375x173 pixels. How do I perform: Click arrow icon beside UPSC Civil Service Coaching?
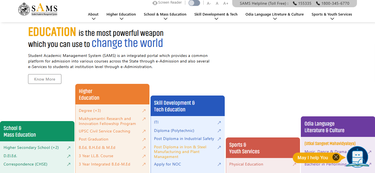point(144,131)
